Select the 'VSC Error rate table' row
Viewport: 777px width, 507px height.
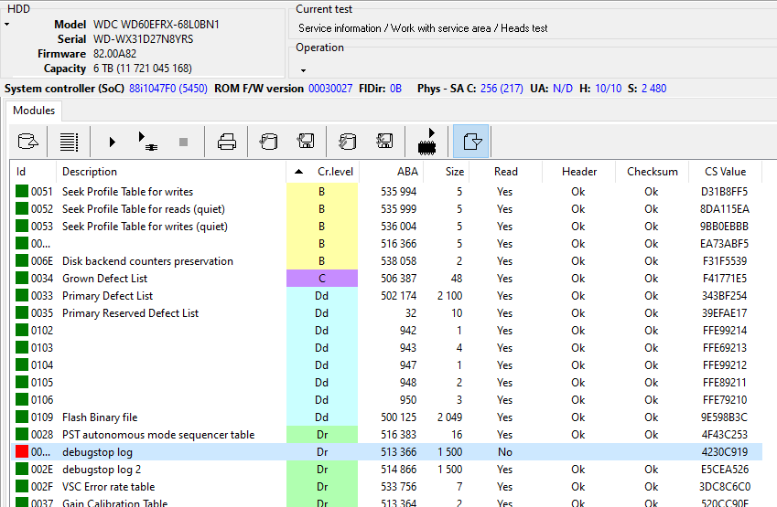point(386,486)
